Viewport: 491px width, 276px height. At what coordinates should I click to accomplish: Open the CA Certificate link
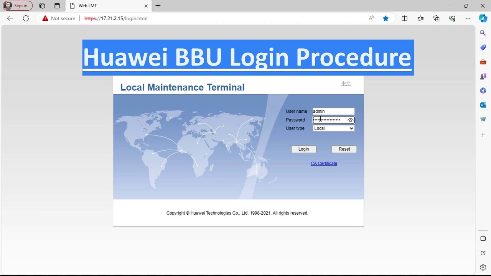[324, 163]
